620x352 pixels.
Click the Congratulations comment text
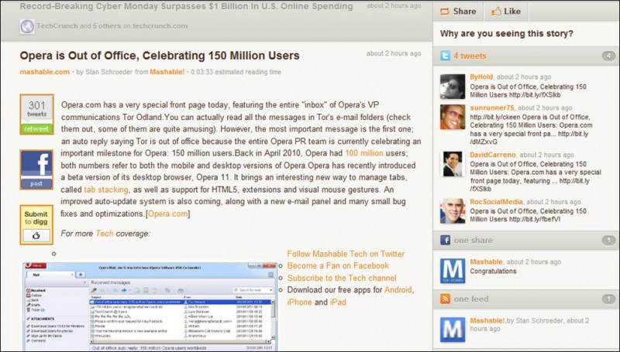click(493, 271)
